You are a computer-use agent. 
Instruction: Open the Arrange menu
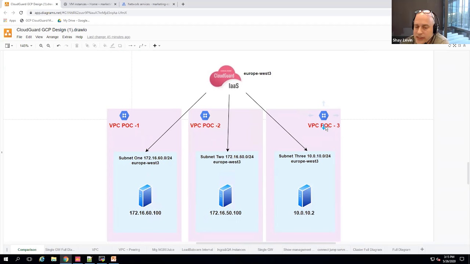[53, 37]
